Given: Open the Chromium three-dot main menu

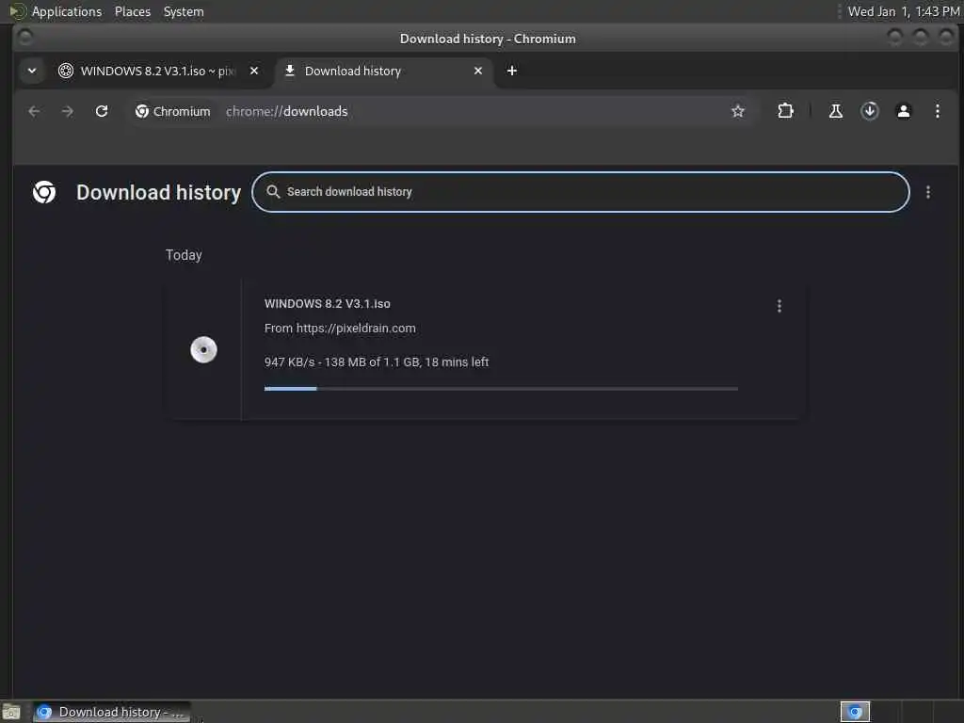Looking at the screenshot, I should 937,111.
